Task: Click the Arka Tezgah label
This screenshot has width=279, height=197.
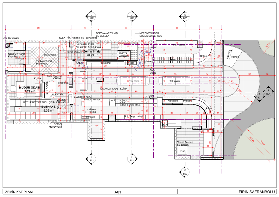Action: [178, 45]
